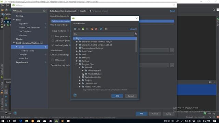Click Hide path link

(133, 29)
